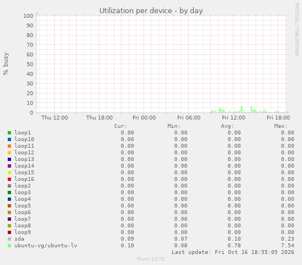Click the ubuntu-vg/ubuntu-lv light green swatch
The width and height of the screenshot is (302, 265).
pos(9,246)
